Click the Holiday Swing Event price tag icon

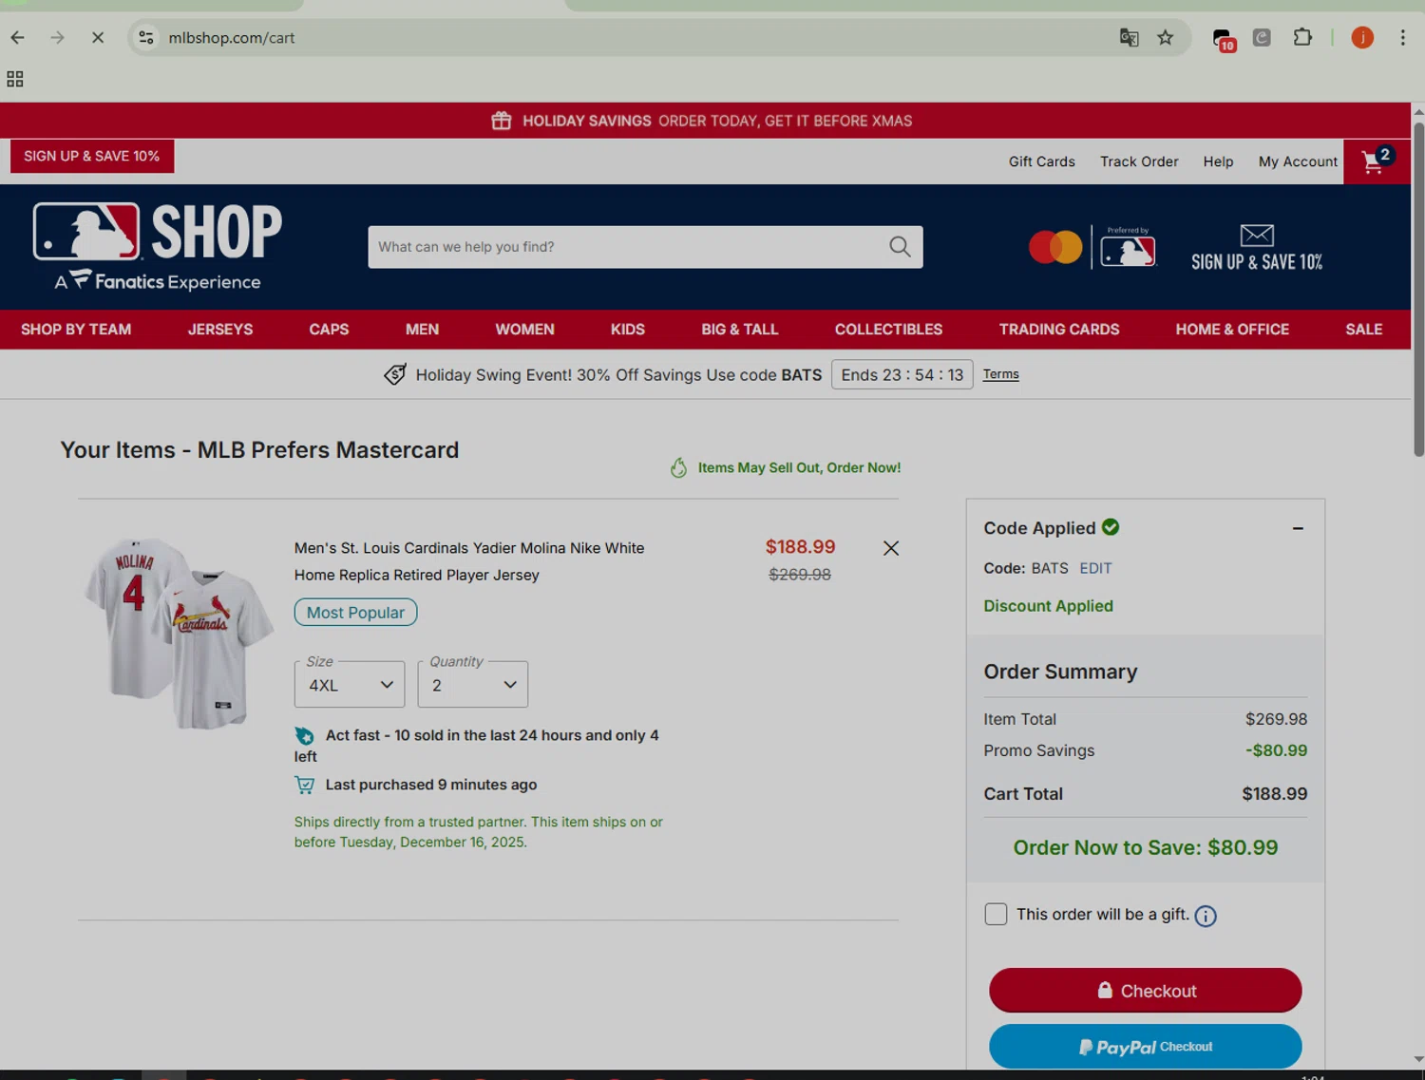(394, 374)
